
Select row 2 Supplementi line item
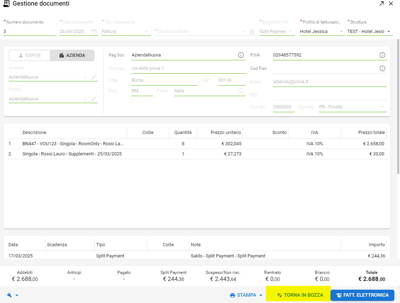(x=72, y=154)
